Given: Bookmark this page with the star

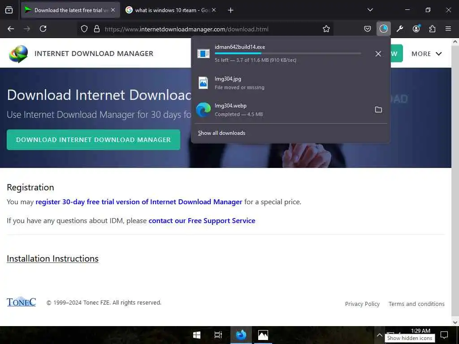Looking at the screenshot, I should [326, 29].
